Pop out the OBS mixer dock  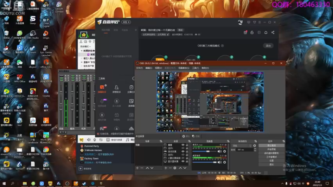(x=228, y=141)
